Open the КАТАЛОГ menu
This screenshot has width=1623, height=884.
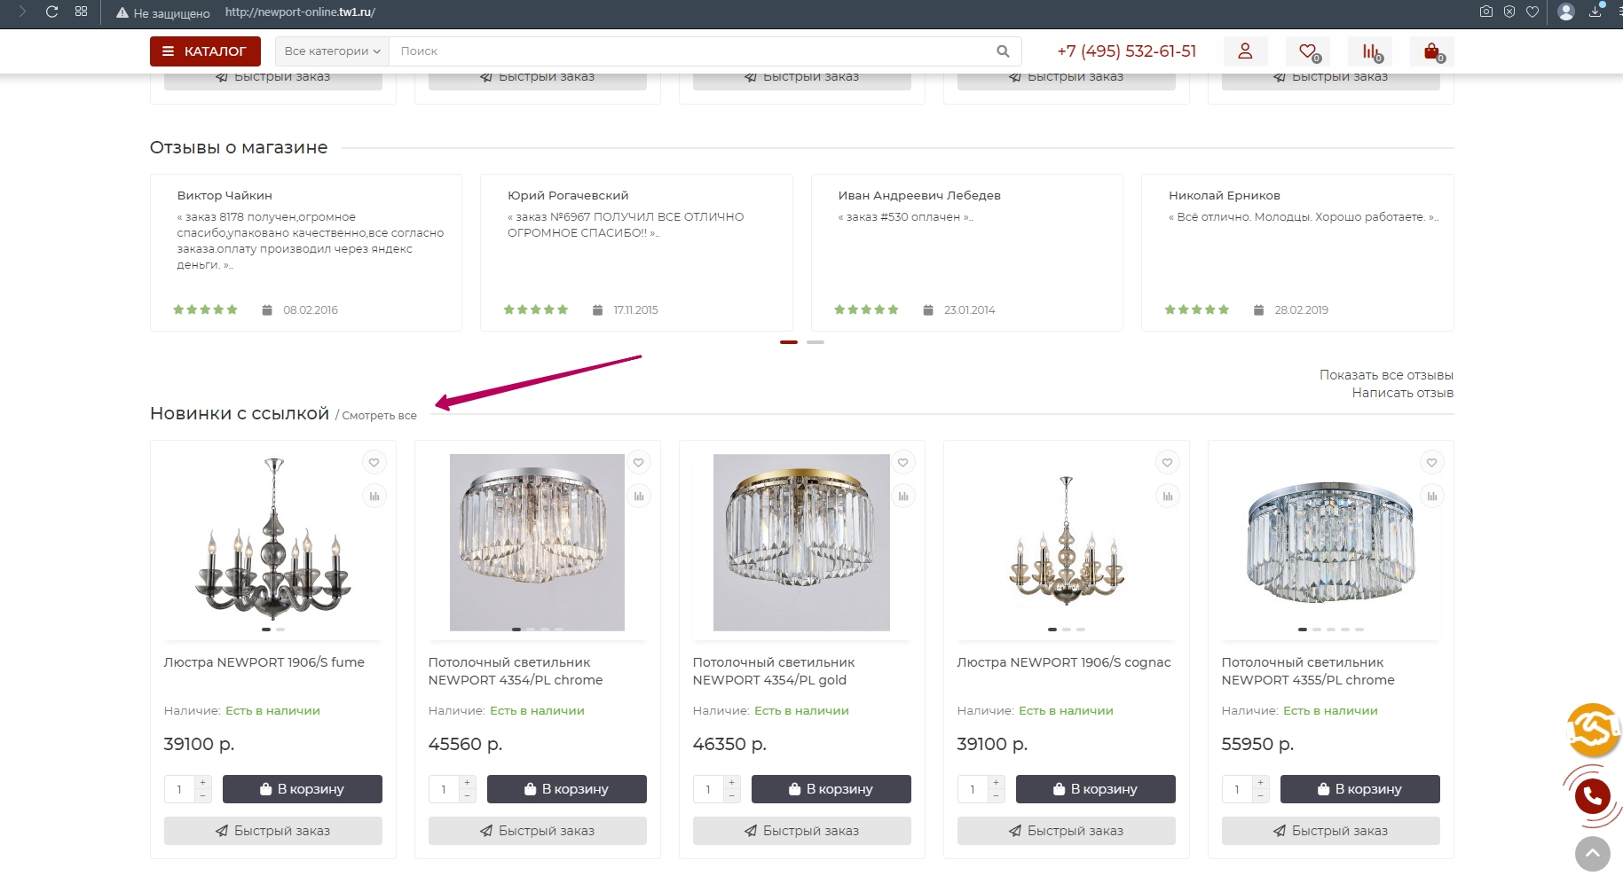[x=205, y=51]
